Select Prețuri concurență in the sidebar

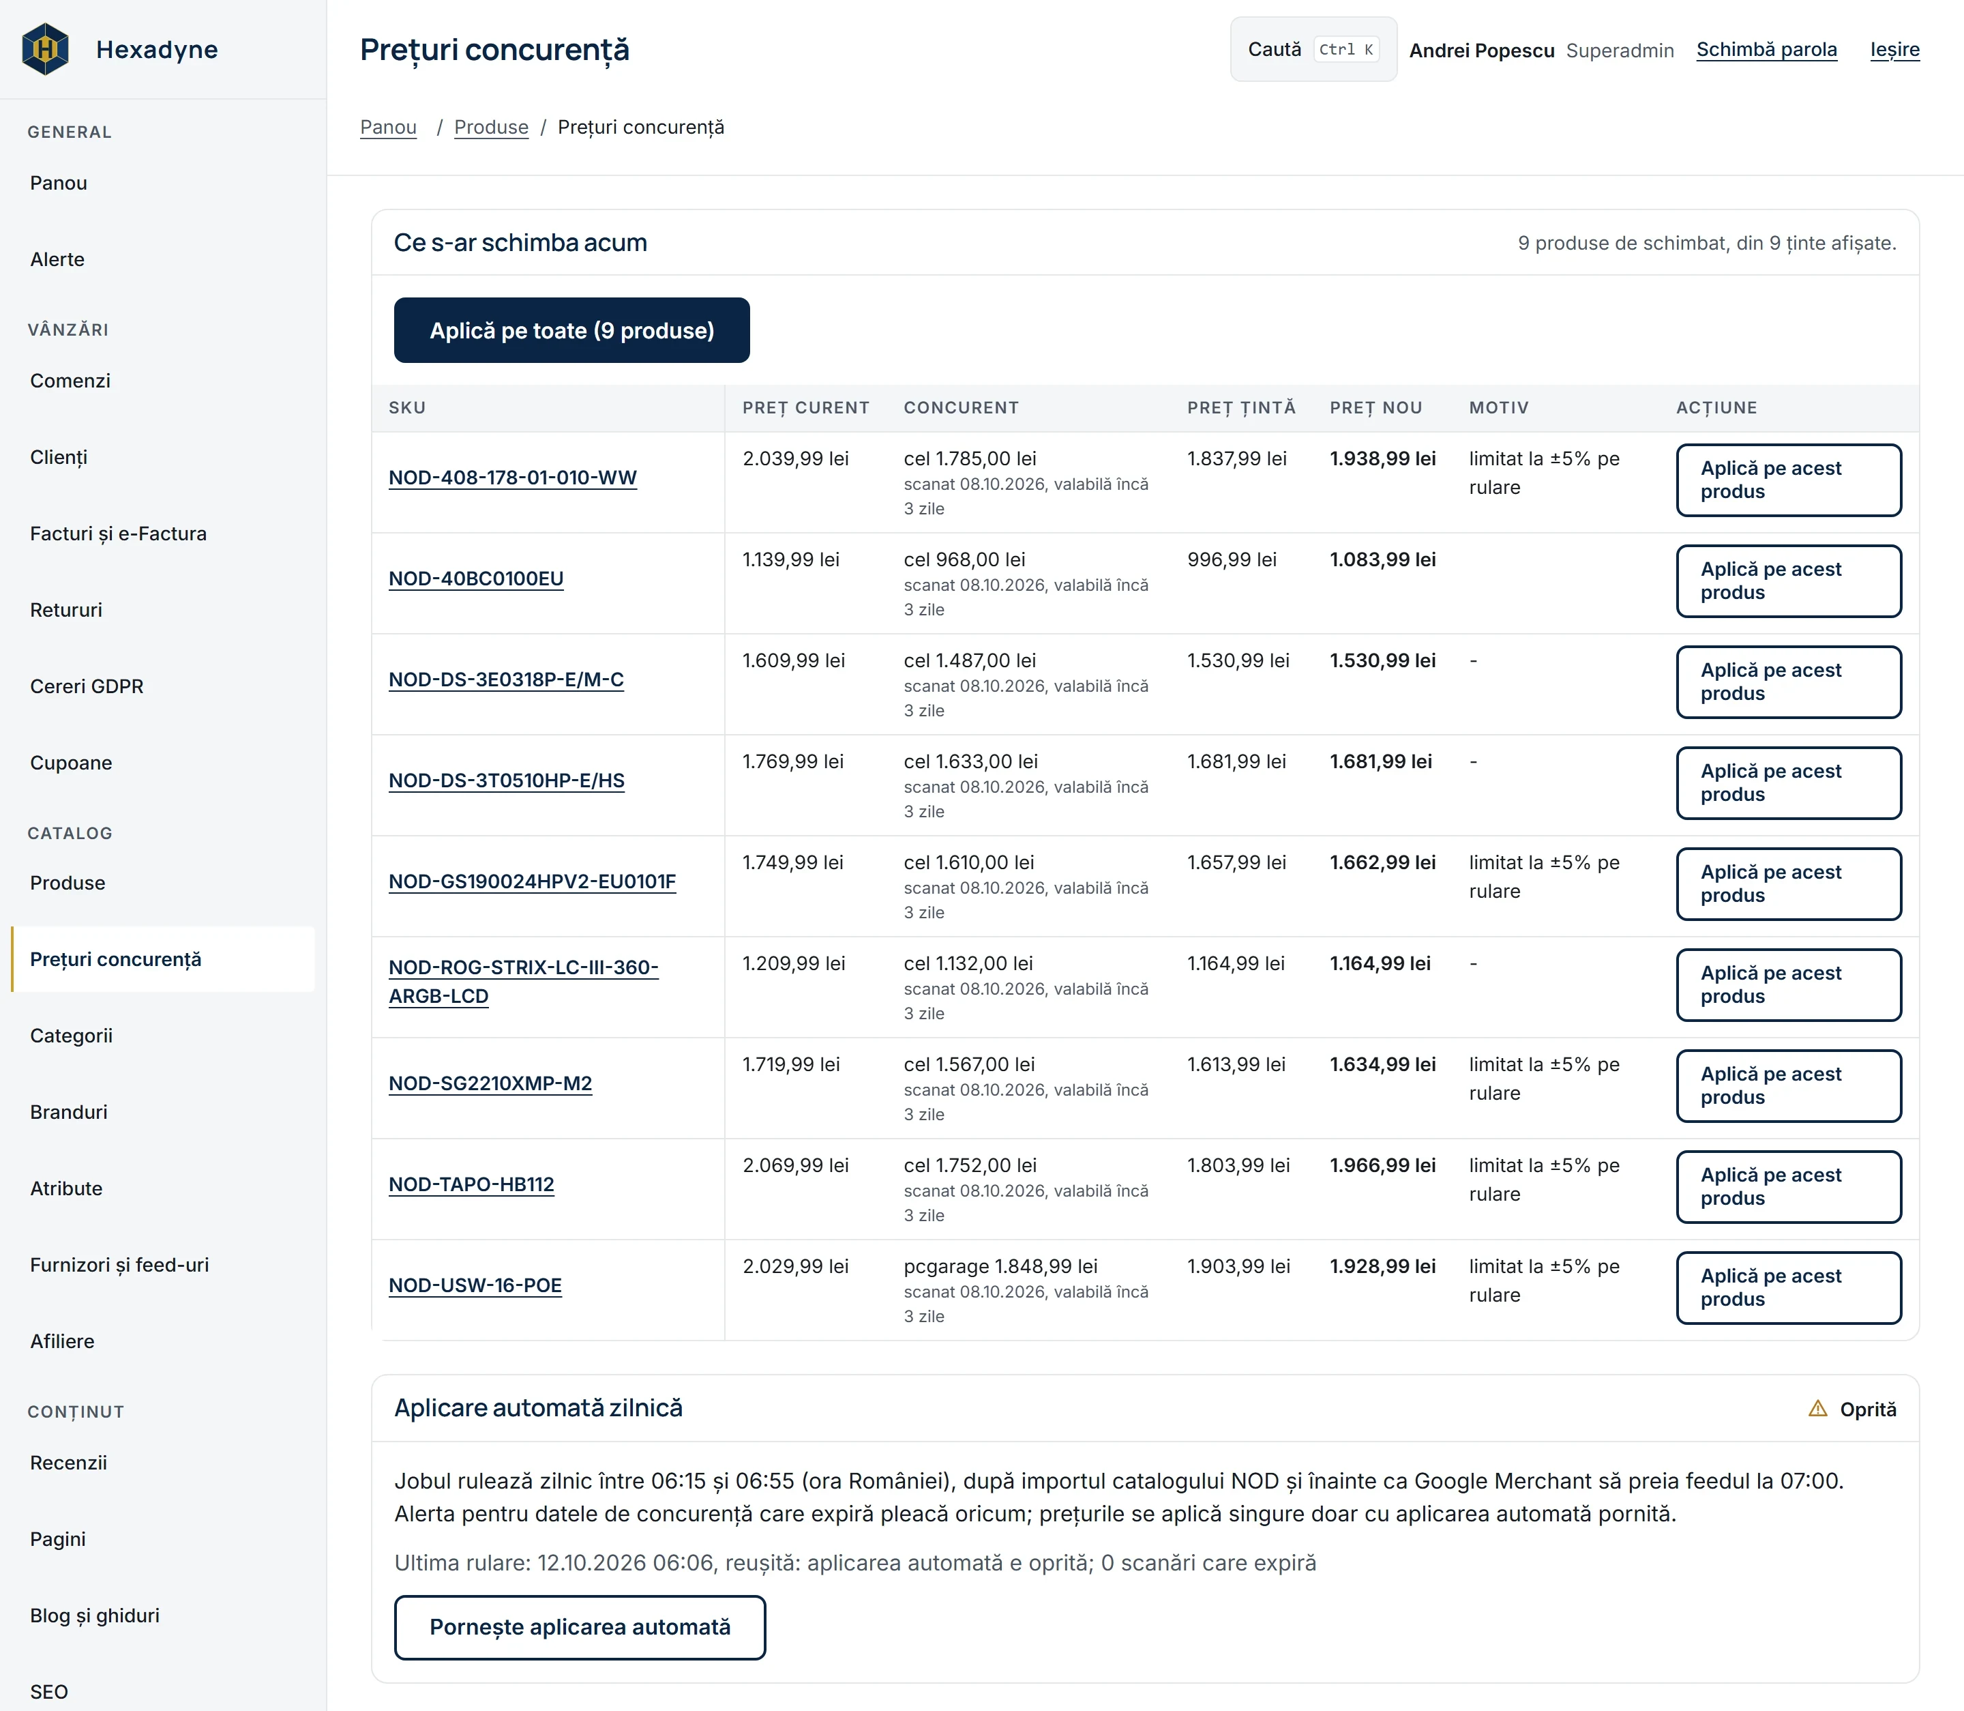pos(163,959)
